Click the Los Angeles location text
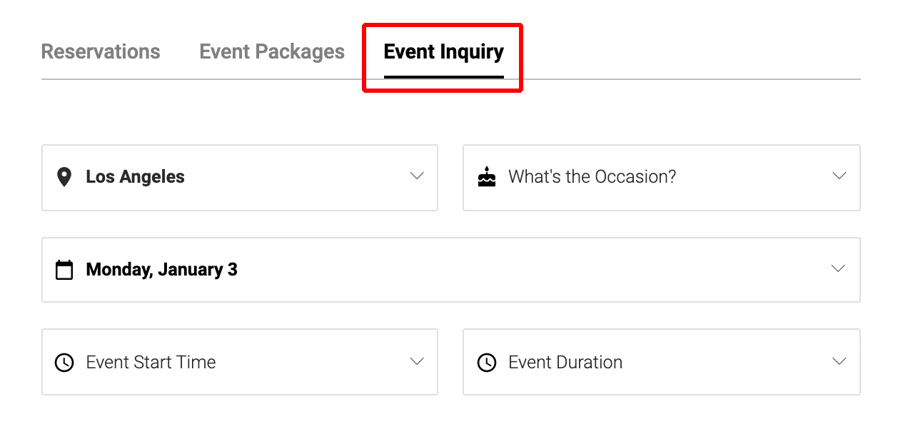The height and width of the screenshot is (424, 898). [135, 177]
